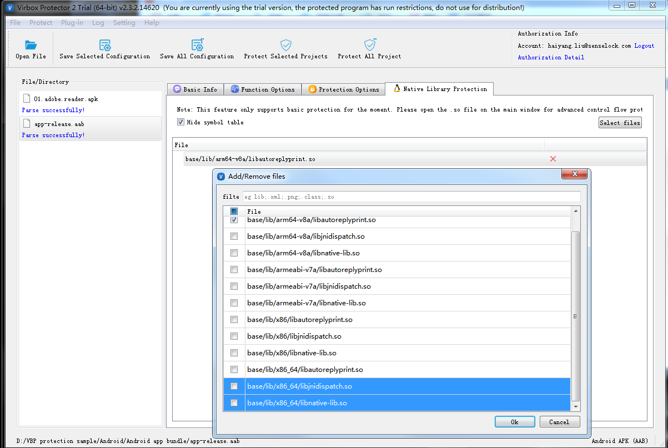668x448 pixels.
Task: Click the Android APK (AAB) status text
Action: [x=620, y=441]
